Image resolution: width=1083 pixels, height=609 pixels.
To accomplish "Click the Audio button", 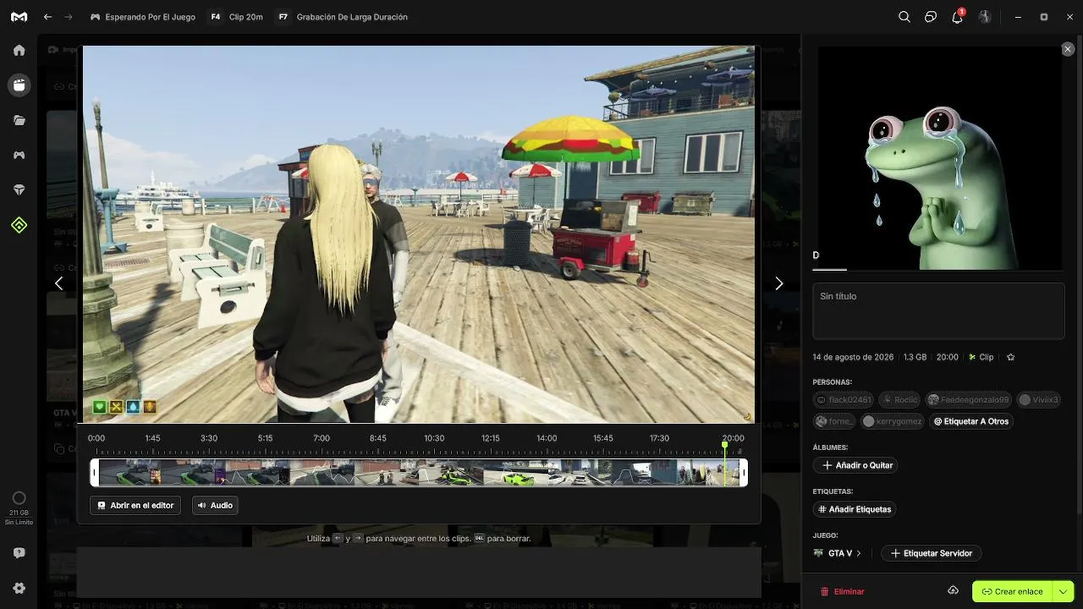I will pyautogui.click(x=215, y=505).
